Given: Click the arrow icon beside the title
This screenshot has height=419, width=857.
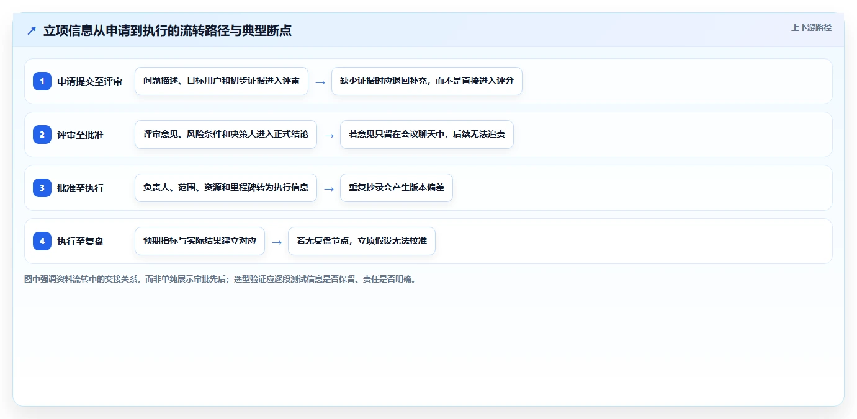Looking at the screenshot, I should coord(32,31).
